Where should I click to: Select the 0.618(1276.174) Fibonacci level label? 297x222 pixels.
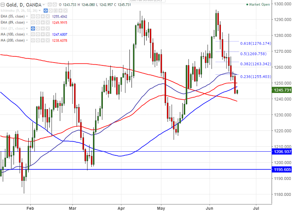(256, 43)
